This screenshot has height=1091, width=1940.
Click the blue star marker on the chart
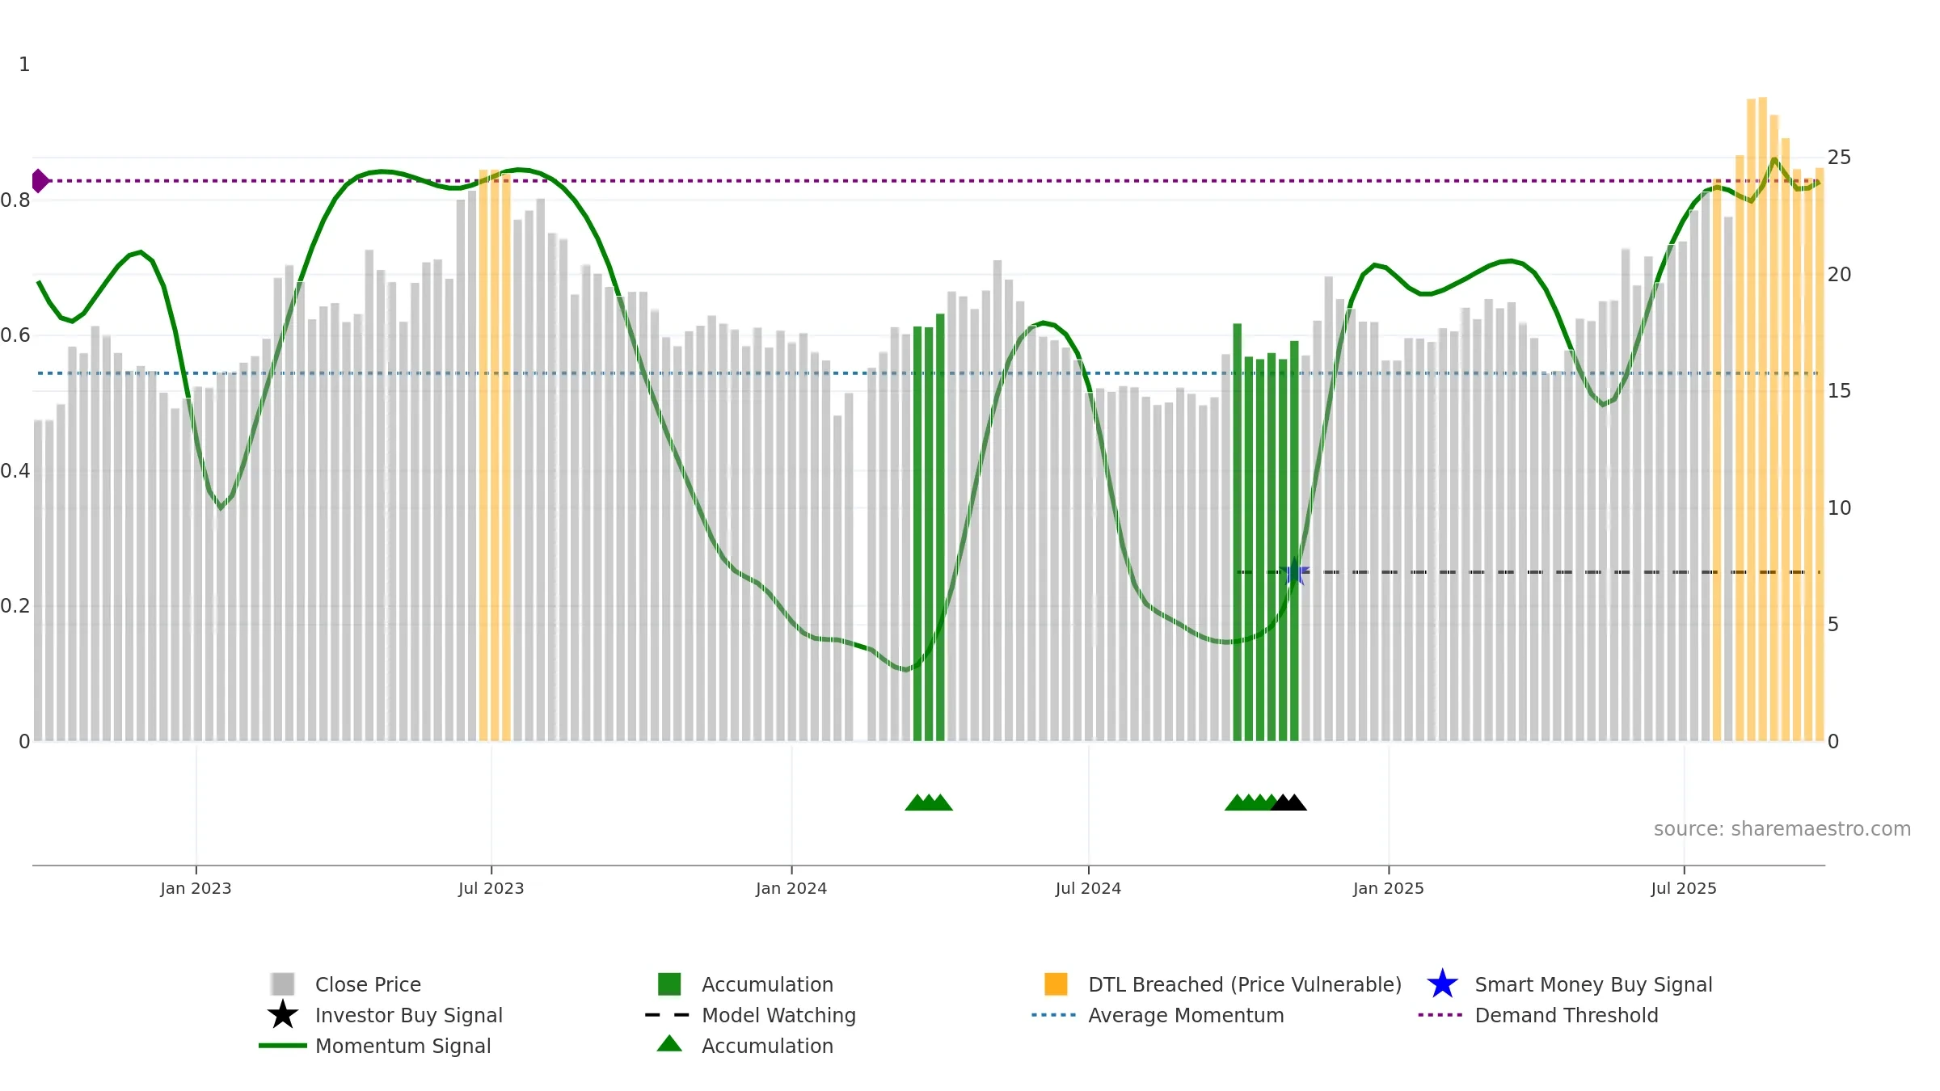point(1295,572)
